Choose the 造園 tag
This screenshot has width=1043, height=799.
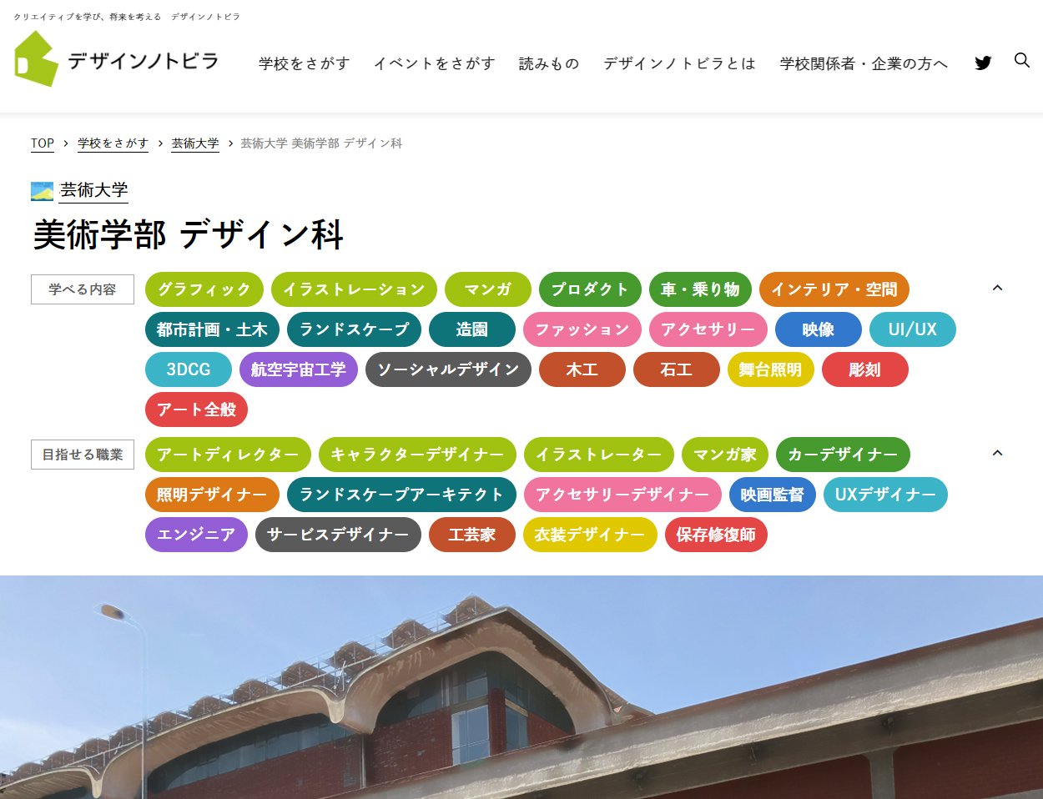coord(472,329)
